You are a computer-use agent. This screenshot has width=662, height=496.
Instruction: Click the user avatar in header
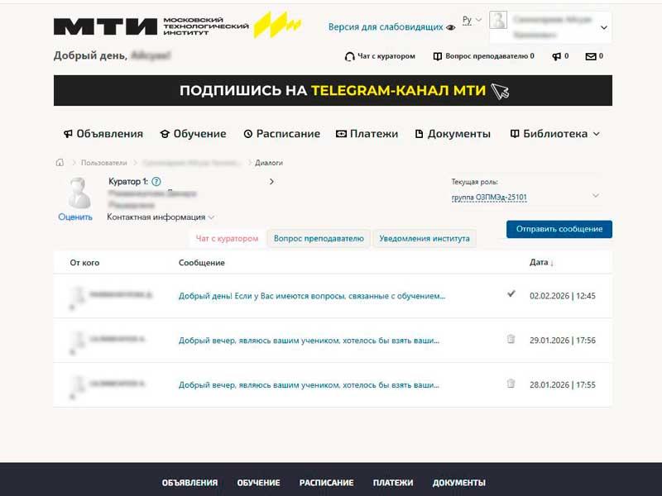pos(498,20)
